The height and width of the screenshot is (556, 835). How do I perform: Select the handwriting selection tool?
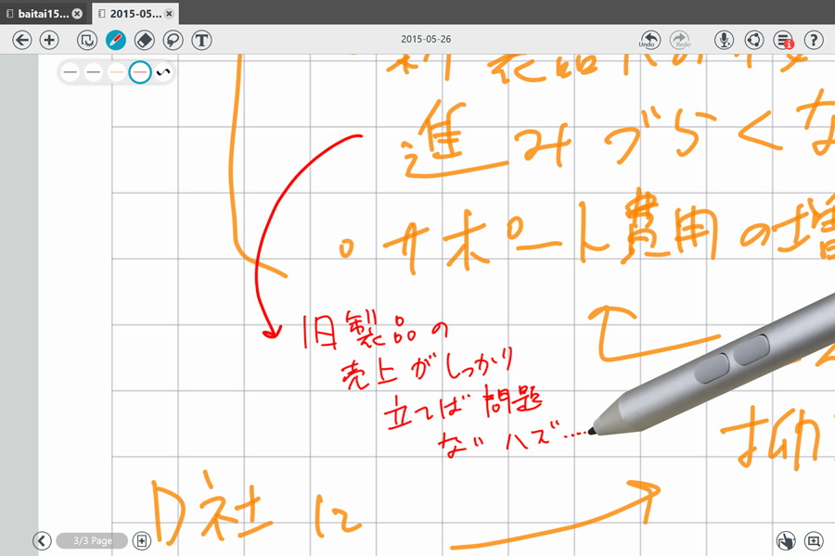click(x=87, y=40)
